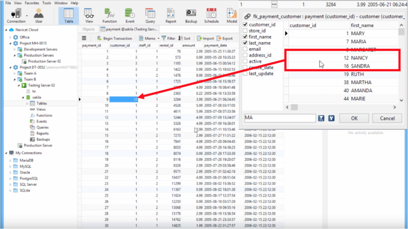Image resolution: width=408 pixels, height=229 pixels.
Task: Click the OK button
Action: pos(354,118)
